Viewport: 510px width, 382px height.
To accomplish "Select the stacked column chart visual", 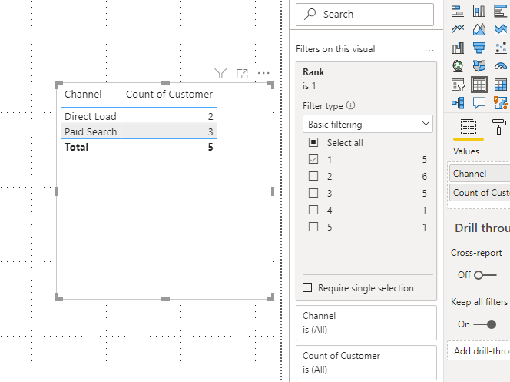I will point(479,11).
